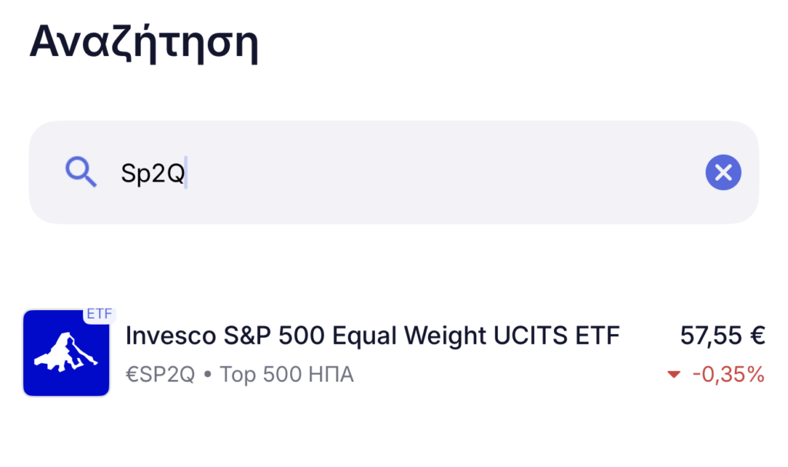The height and width of the screenshot is (467, 788).
Task: Click the Αναζήτηση page heading
Action: pos(144,43)
